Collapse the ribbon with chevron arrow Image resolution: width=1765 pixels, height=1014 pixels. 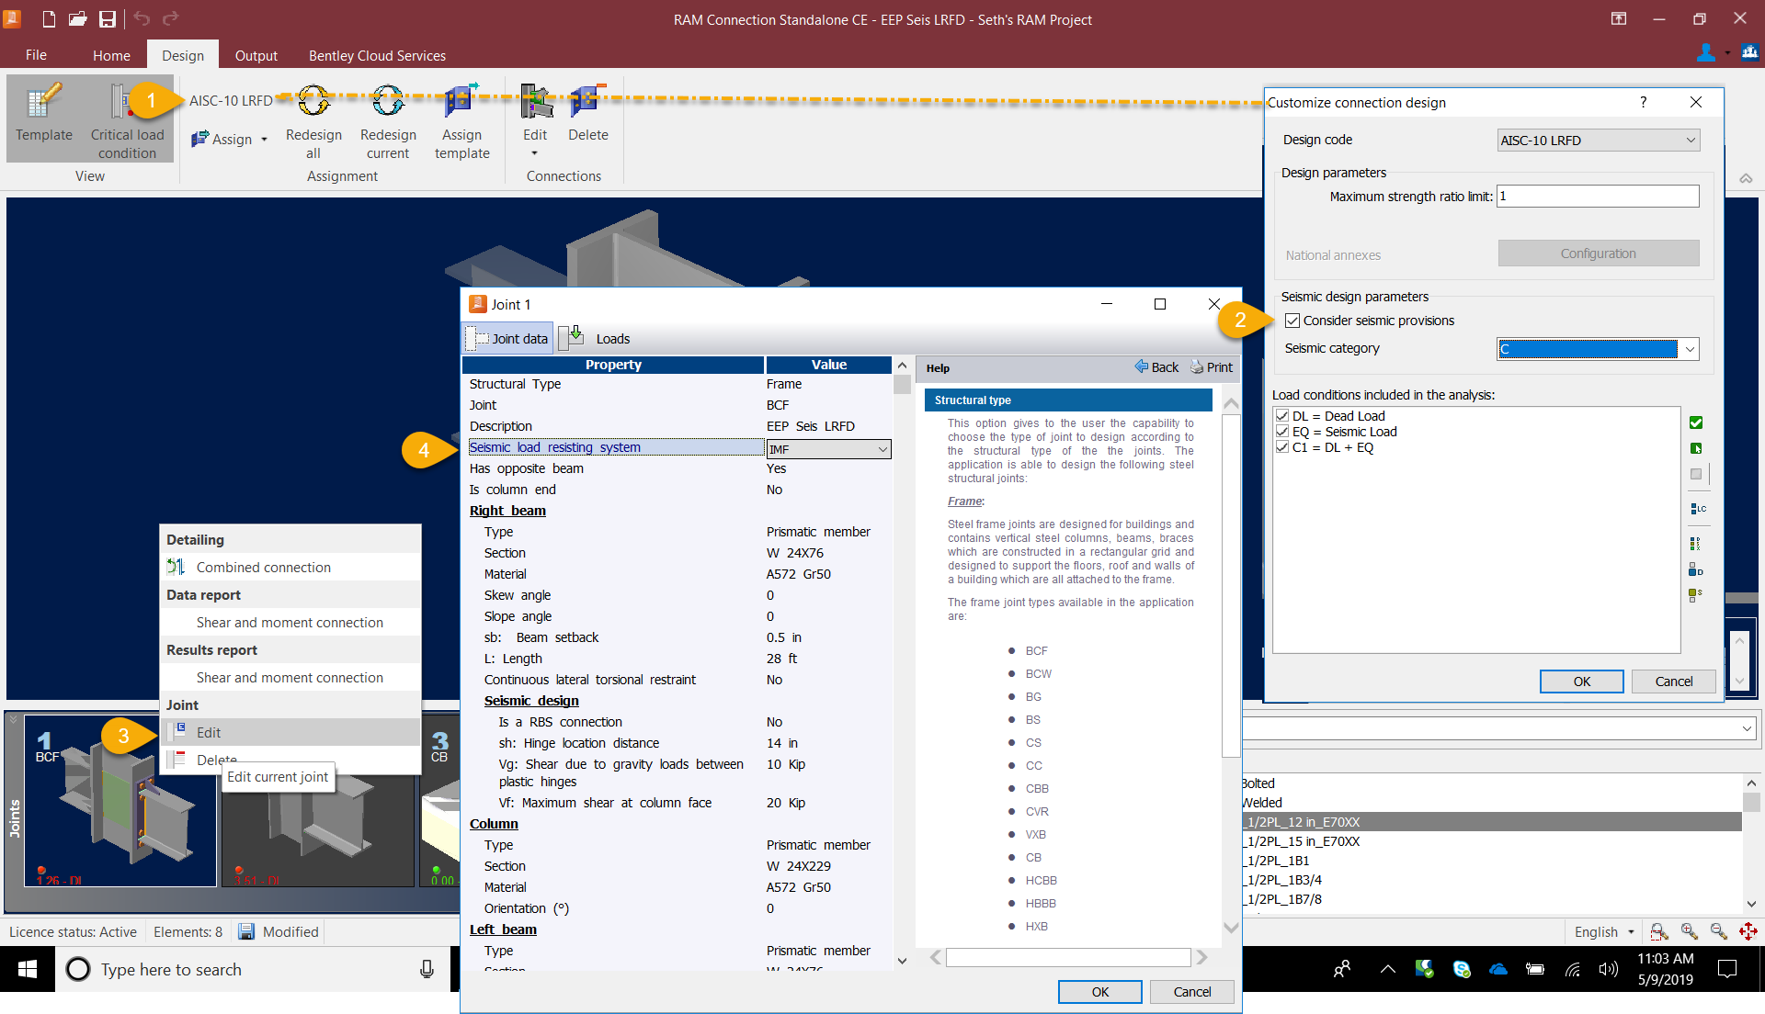(x=1746, y=178)
